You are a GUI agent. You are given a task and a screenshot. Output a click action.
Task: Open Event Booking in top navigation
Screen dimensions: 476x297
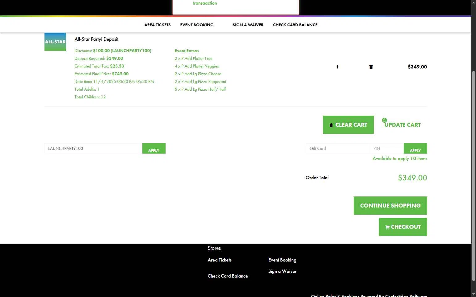click(x=197, y=25)
